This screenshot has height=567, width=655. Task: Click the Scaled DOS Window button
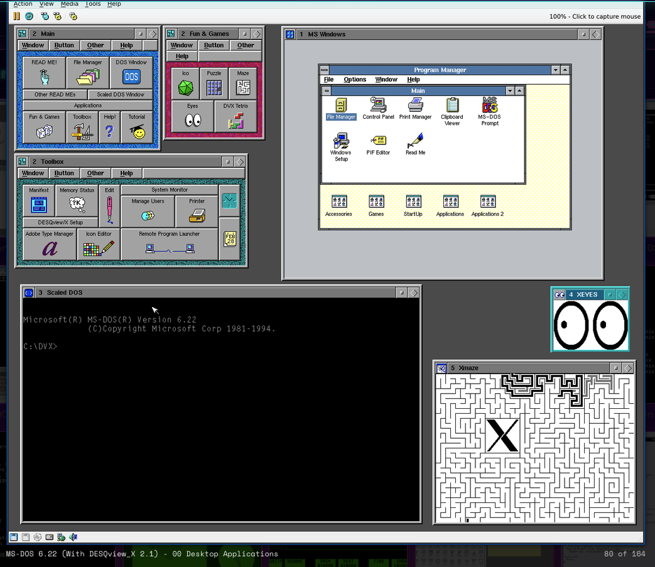pos(121,94)
